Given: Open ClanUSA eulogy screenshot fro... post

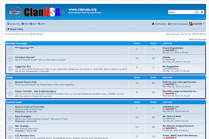Looking at the screenshot, I should pyautogui.click(x=180, y=91).
